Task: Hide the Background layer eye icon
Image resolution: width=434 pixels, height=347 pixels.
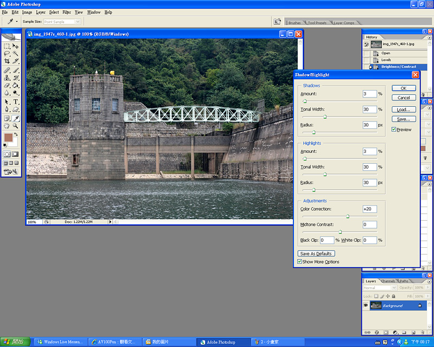Action: coord(366,306)
